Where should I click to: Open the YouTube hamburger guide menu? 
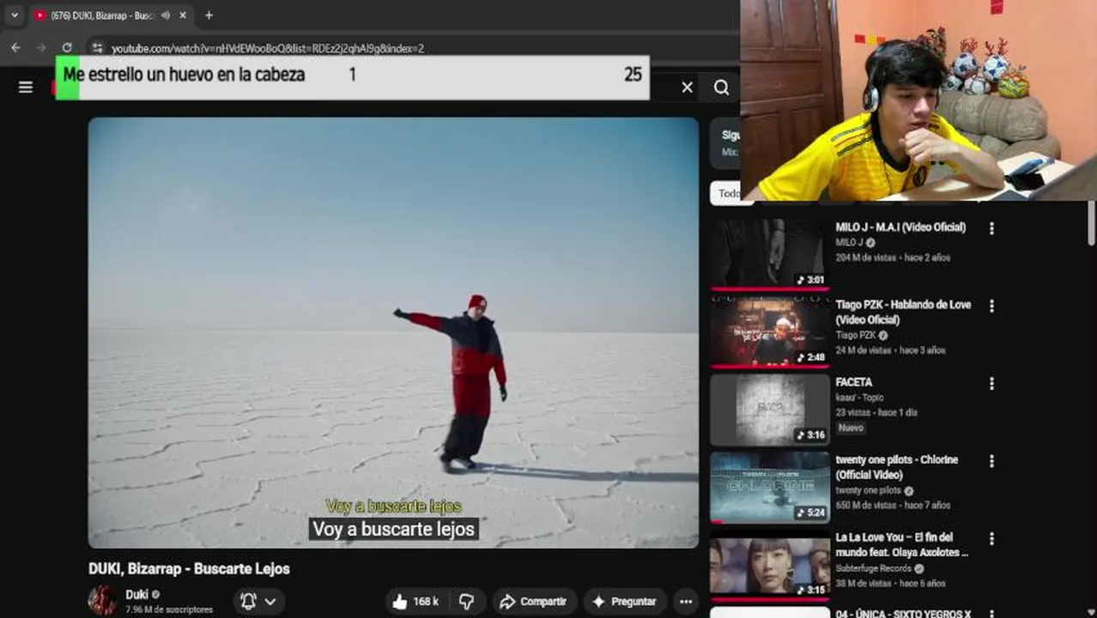coord(26,88)
